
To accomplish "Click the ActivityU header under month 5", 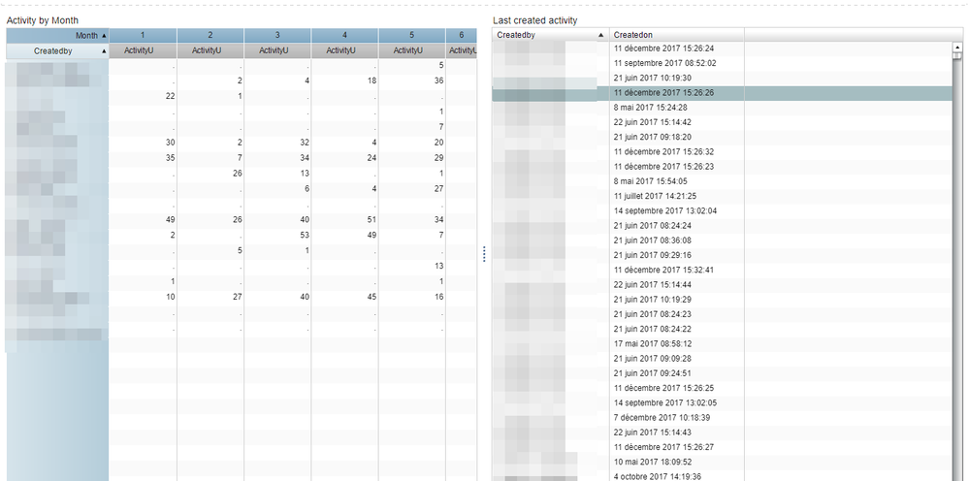I will click(x=412, y=51).
